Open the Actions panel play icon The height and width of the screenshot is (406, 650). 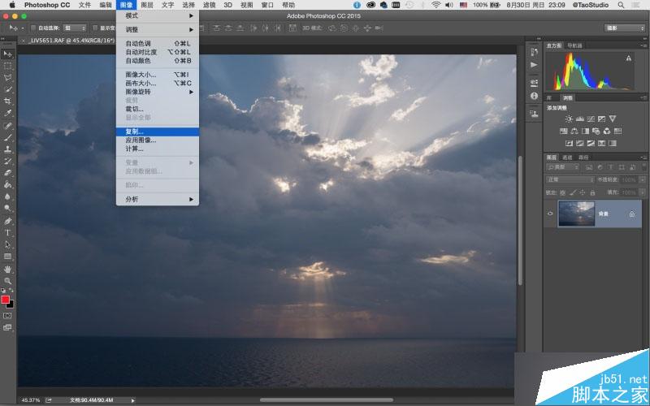[x=534, y=65]
